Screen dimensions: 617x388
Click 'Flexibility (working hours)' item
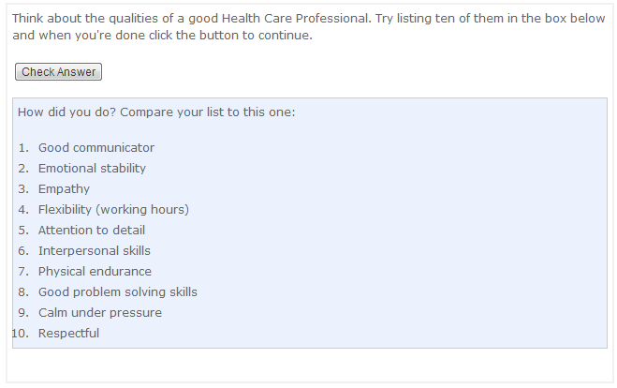click(113, 210)
